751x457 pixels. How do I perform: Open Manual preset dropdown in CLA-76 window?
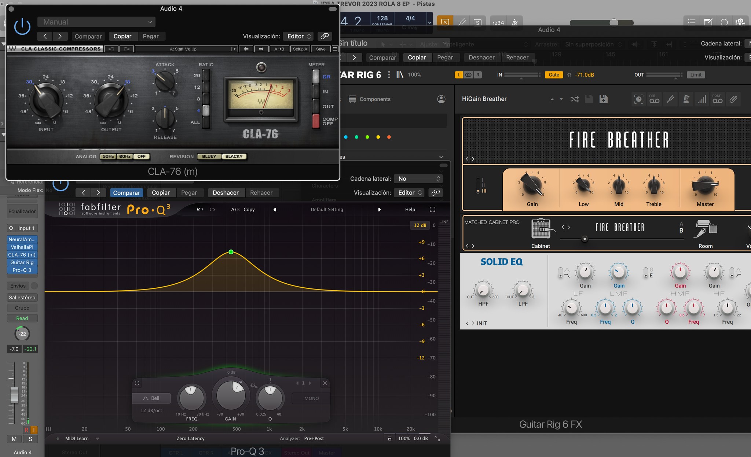pos(96,22)
